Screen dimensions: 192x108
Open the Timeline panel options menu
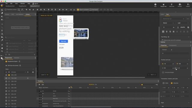point(158,81)
